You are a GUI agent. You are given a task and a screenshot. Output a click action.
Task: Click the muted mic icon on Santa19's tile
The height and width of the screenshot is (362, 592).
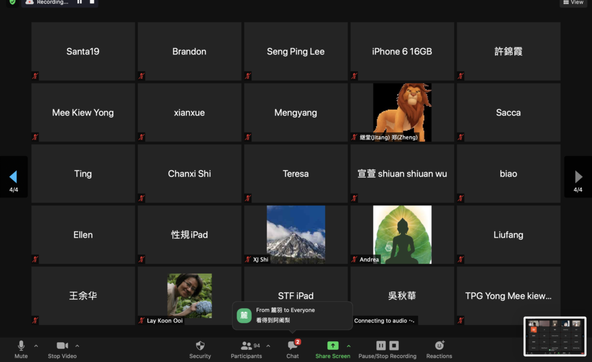[35, 76]
